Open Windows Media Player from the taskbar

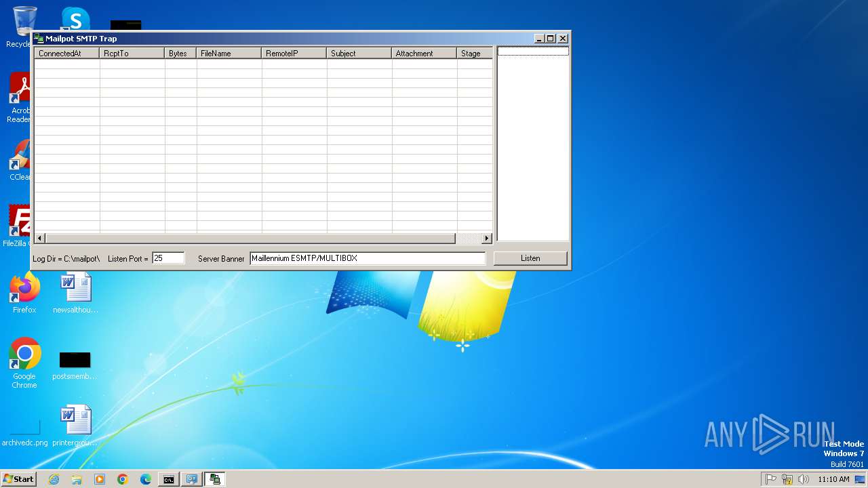click(100, 479)
